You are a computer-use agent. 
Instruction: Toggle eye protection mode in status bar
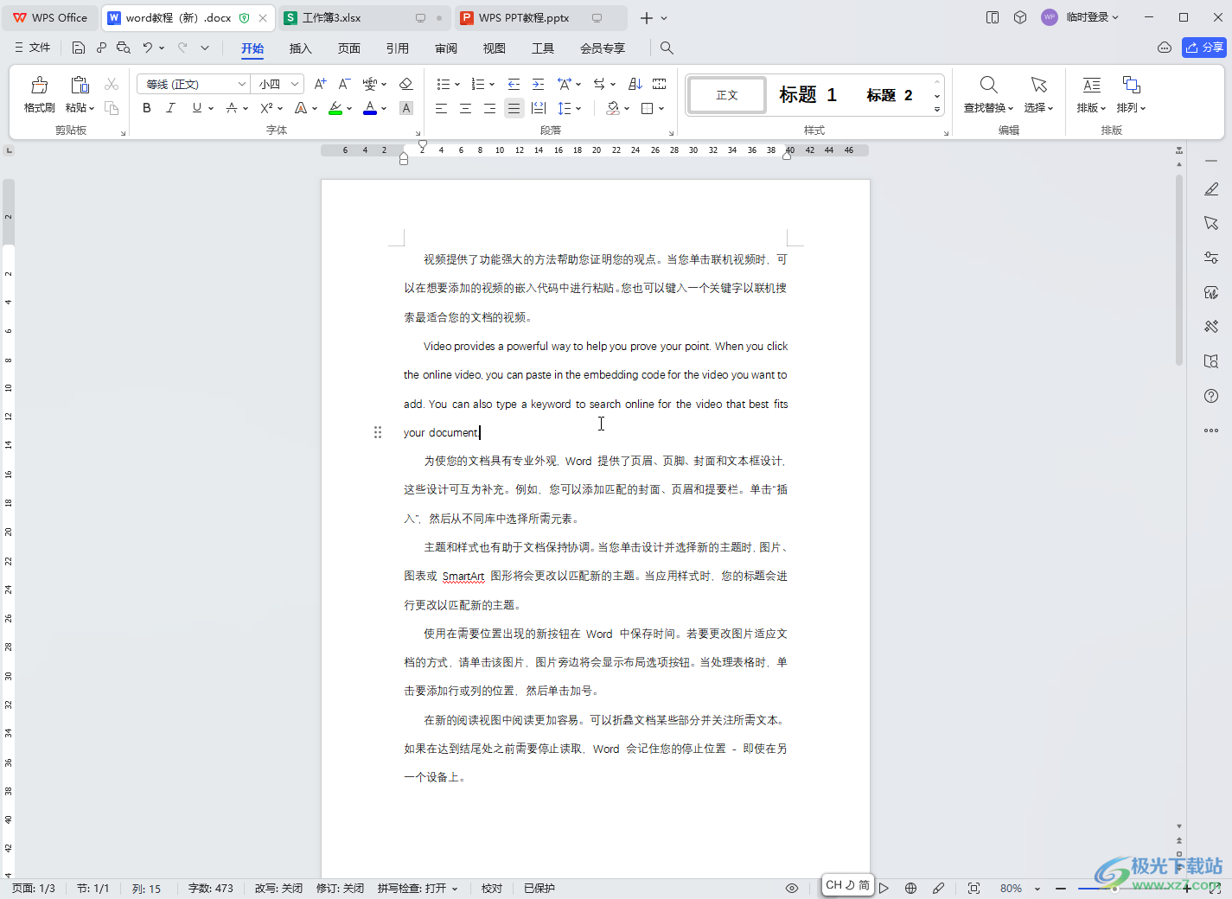(x=792, y=888)
